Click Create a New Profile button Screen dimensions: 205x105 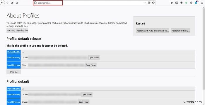pos(17,31)
